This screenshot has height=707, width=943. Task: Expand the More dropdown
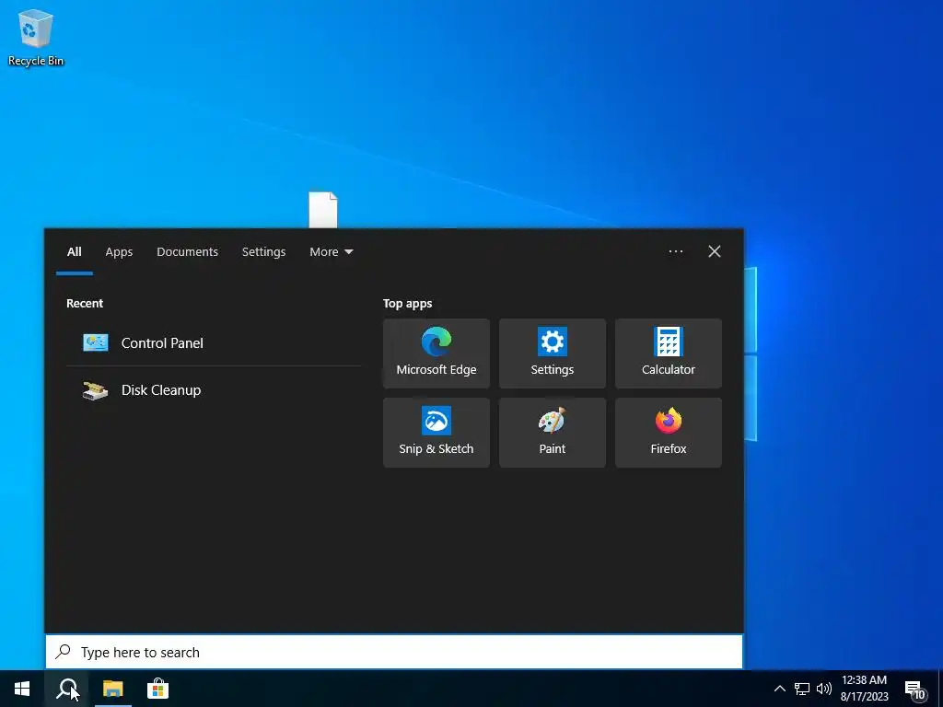coord(331,252)
